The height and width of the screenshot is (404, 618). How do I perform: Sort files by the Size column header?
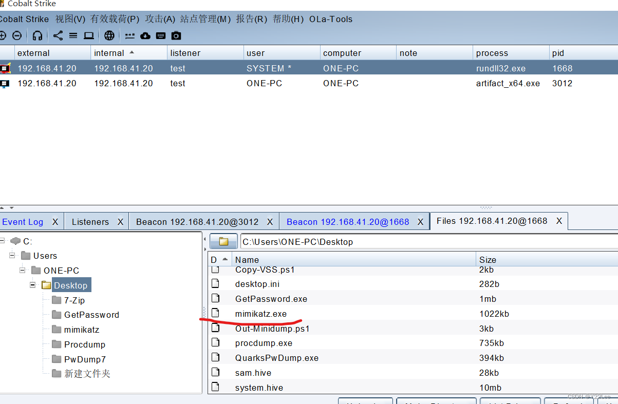(547, 260)
